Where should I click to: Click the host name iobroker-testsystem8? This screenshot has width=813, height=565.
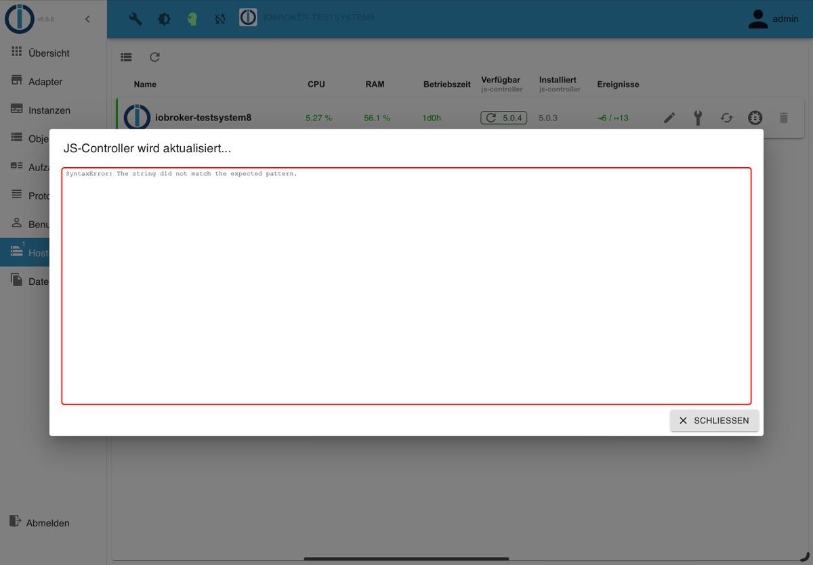click(203, 118)
